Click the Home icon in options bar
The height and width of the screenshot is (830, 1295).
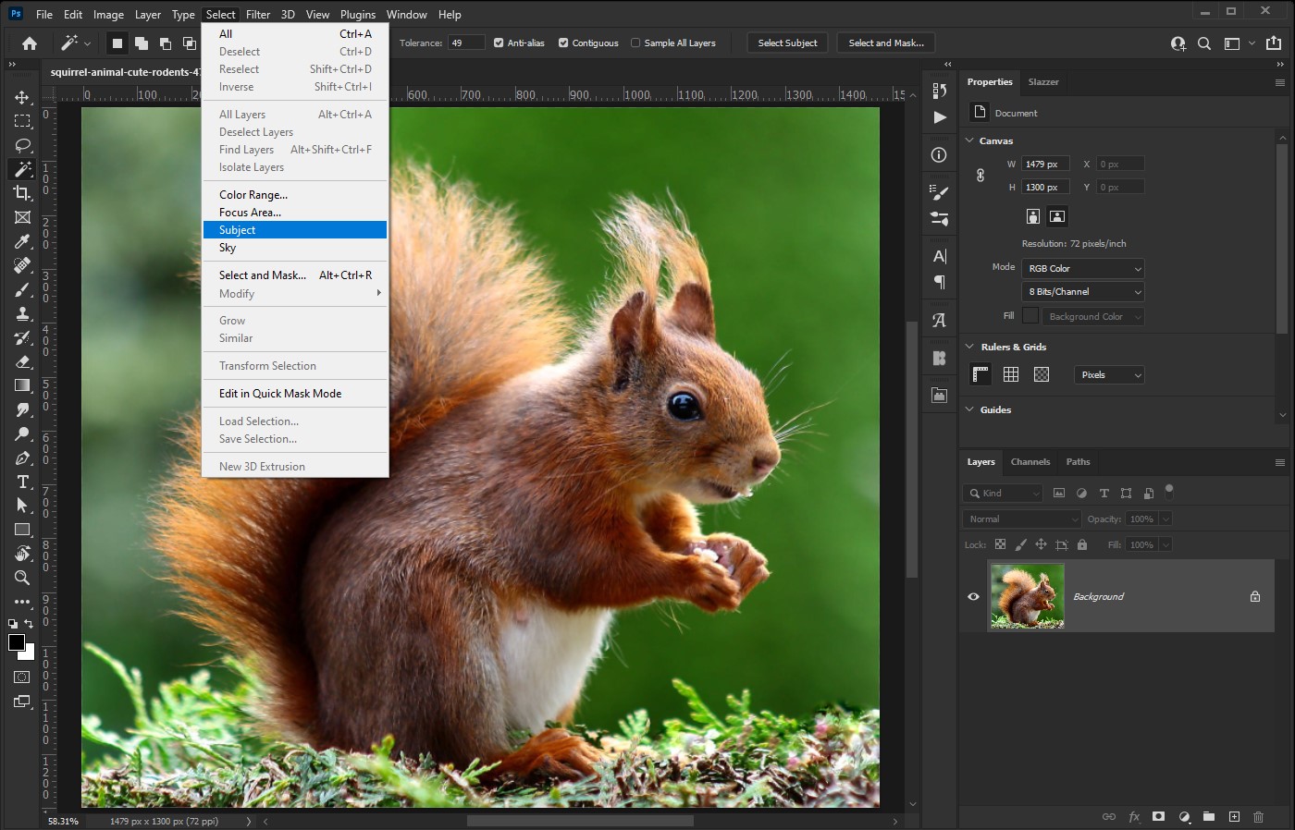30,43
